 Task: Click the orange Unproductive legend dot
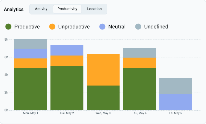[x=52, y=26]
